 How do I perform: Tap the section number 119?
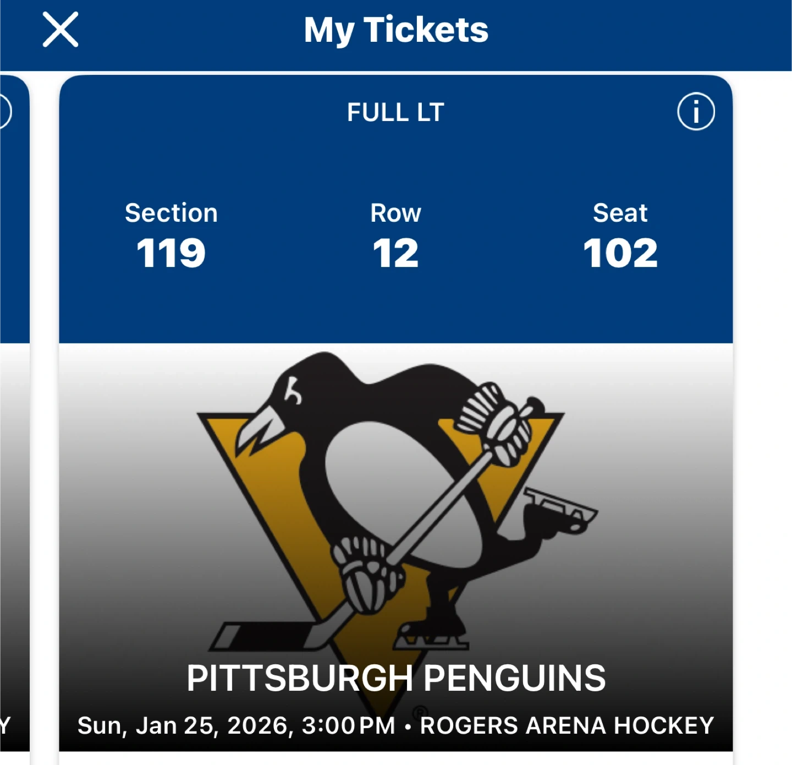(x=171, y=253)
